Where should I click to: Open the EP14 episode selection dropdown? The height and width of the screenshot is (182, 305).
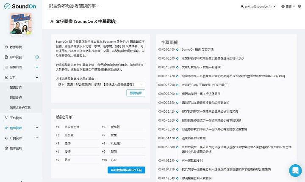[100, 84]
